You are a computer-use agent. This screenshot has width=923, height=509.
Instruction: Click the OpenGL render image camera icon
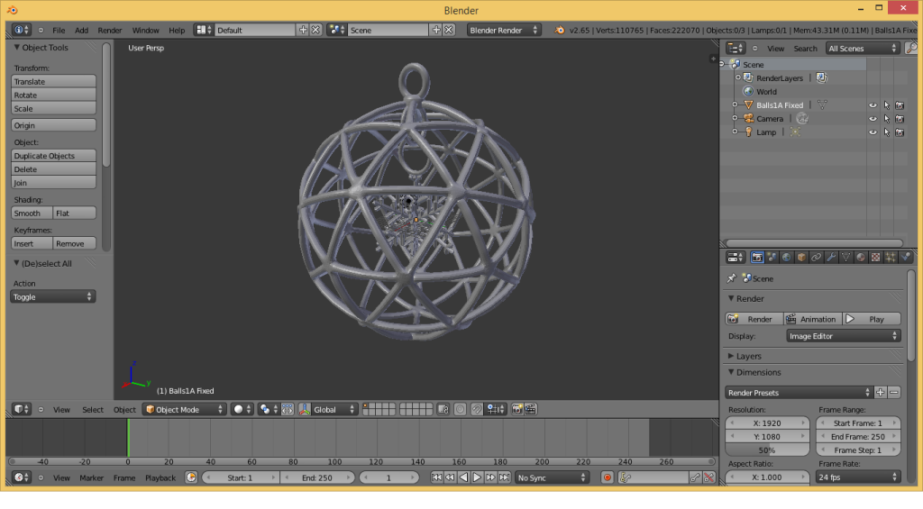[x=517, y=409]
